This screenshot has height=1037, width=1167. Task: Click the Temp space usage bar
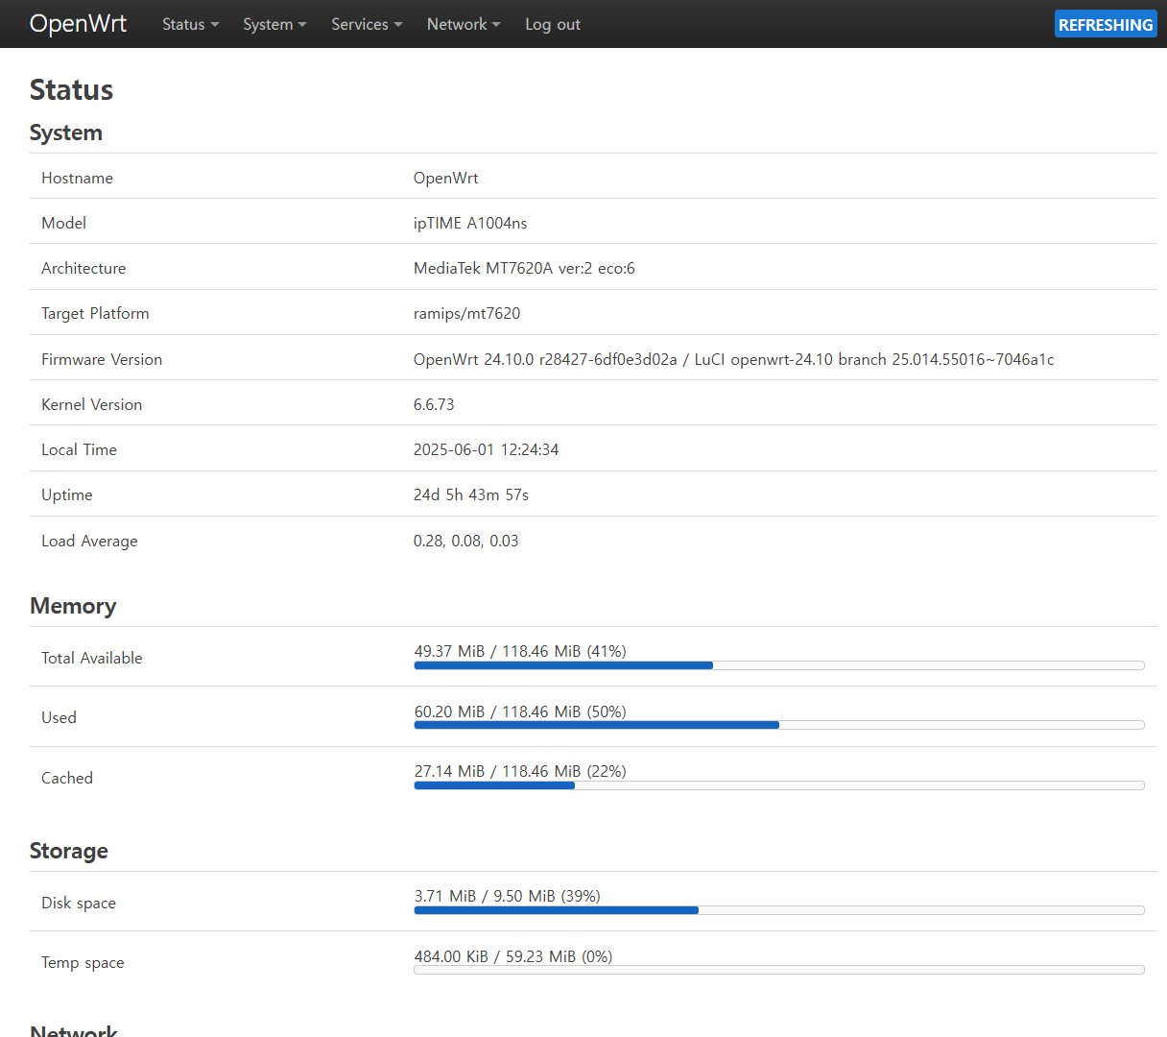pos(778,969)
